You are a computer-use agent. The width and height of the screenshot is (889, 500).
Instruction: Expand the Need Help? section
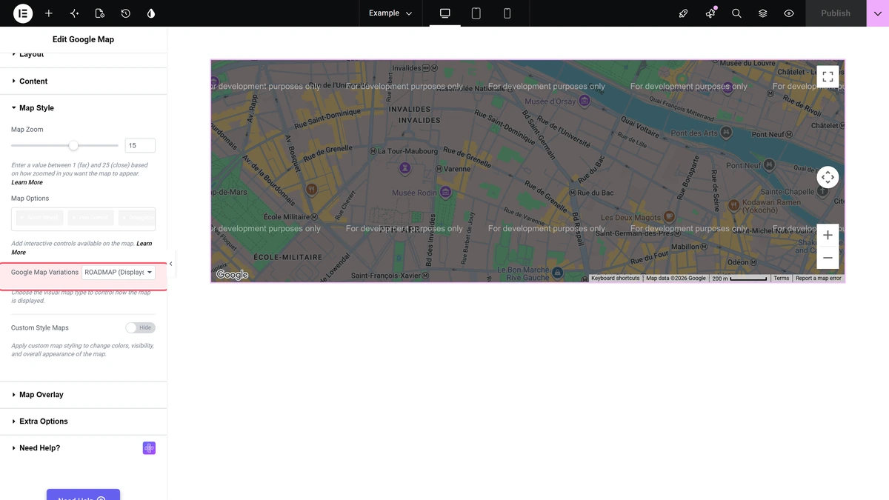coord(84,448)
